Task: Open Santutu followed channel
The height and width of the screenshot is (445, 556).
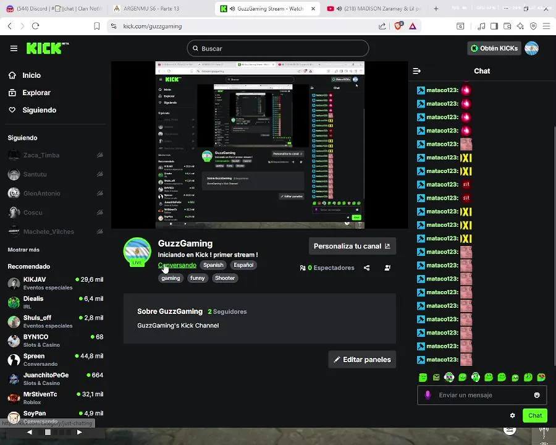Action: pyautogui.click(x=56, y=174)
